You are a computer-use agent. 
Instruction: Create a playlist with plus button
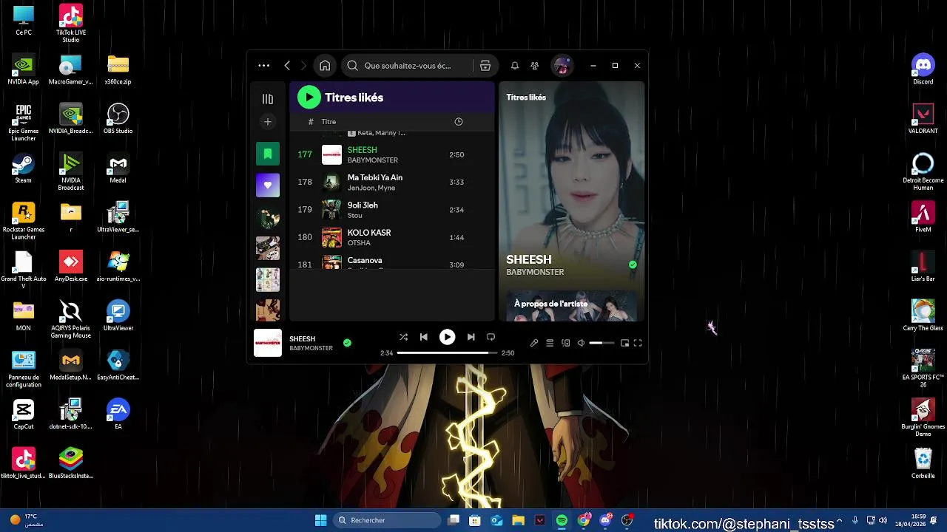coord(268,122)
